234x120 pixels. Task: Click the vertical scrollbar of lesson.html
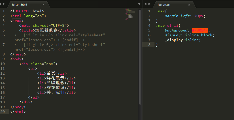pyautogui.click(x=140, y=57)
